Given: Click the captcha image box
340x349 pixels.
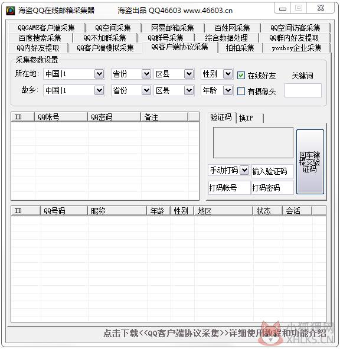Looking at the screenshot, I should (253, 143).
